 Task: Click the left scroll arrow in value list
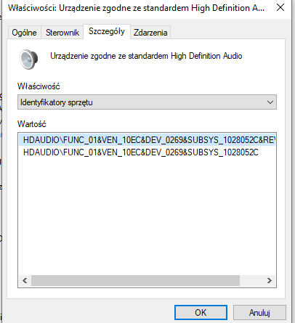pyautogui.click(x=25, y=280)
